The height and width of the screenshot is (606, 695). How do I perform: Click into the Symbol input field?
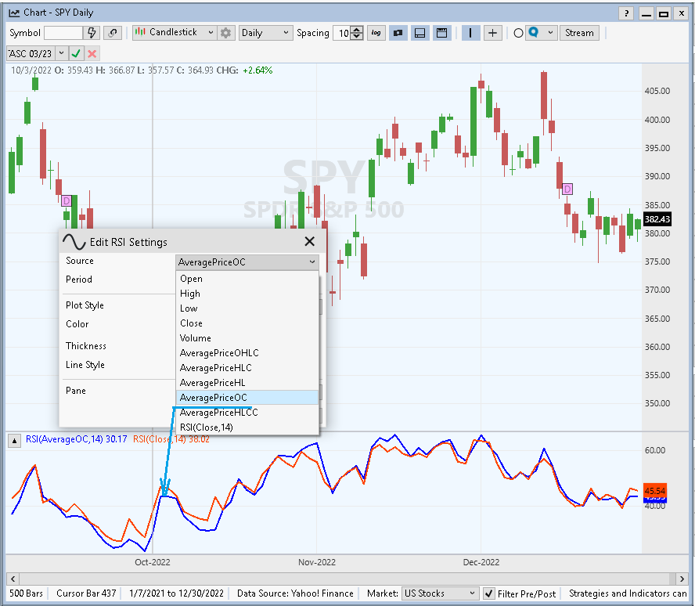click(x=63, y=33)
